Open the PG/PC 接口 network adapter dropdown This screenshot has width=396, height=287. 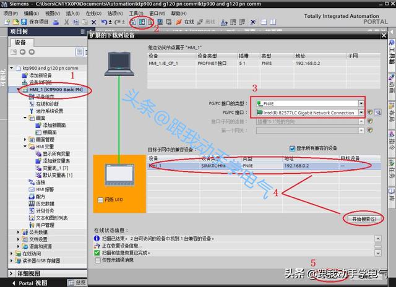pyautogui.click(x=361, y=113)
